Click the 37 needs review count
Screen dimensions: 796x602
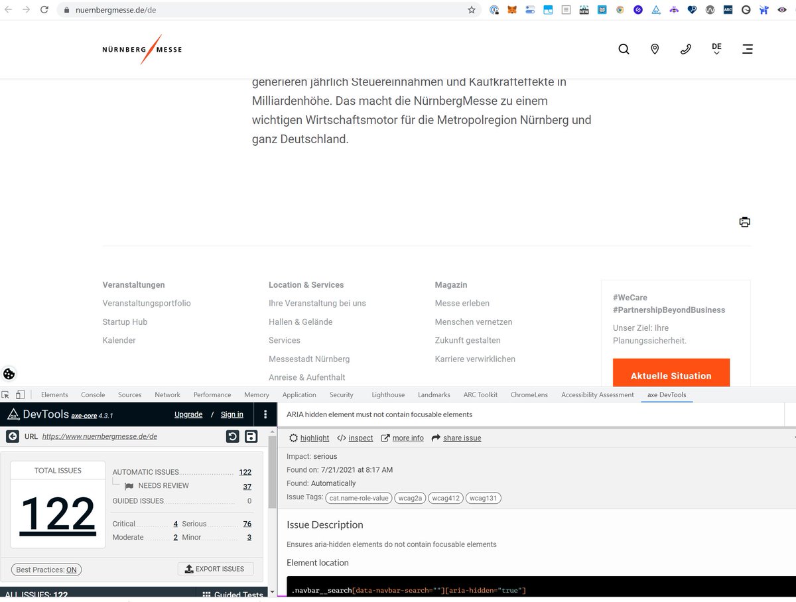coord(247,487)
